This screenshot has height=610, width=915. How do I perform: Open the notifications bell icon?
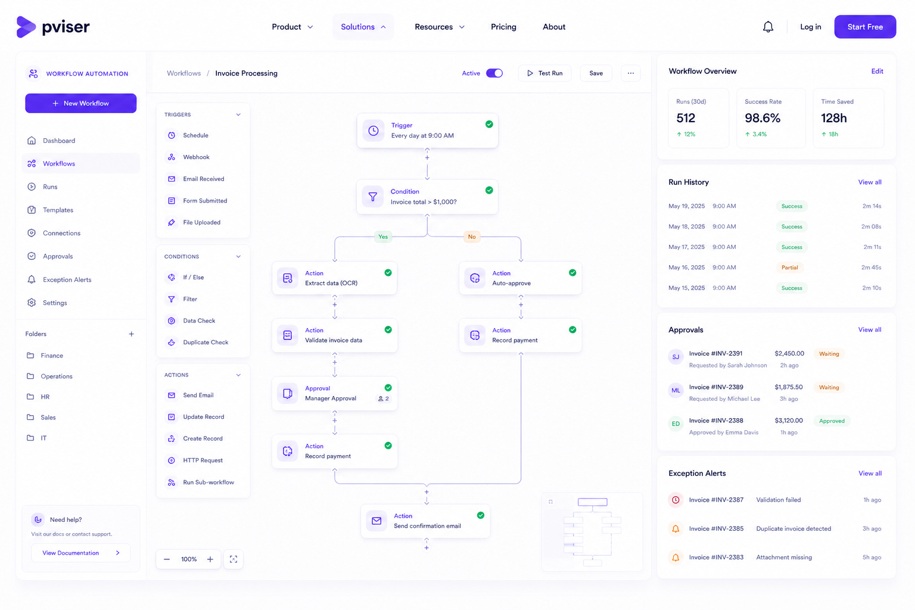[768, 27]
